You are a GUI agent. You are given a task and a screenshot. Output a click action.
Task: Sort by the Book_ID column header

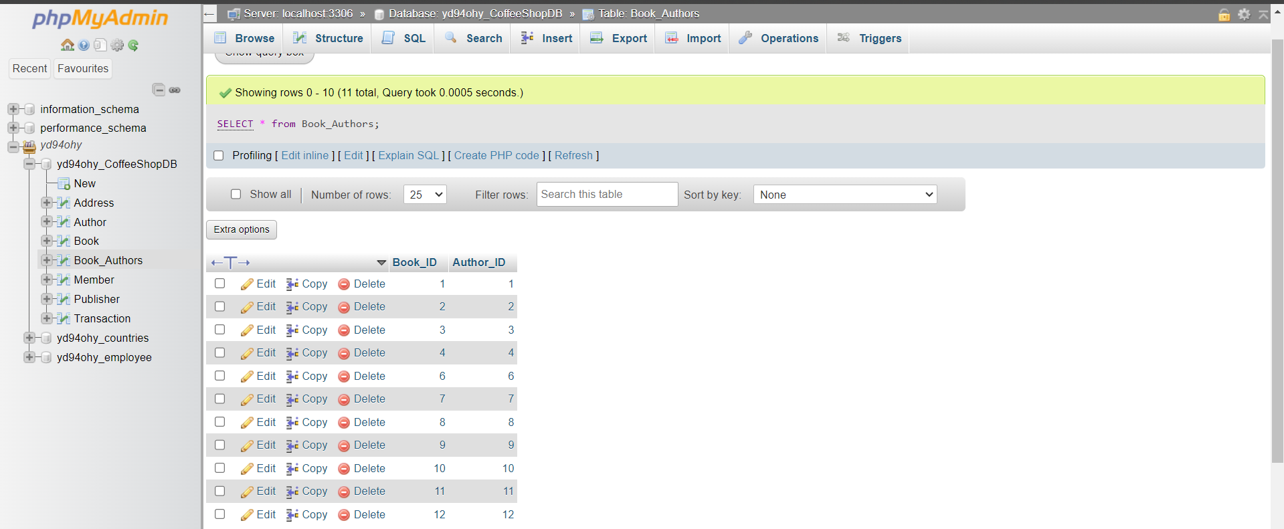coord(414,262)
